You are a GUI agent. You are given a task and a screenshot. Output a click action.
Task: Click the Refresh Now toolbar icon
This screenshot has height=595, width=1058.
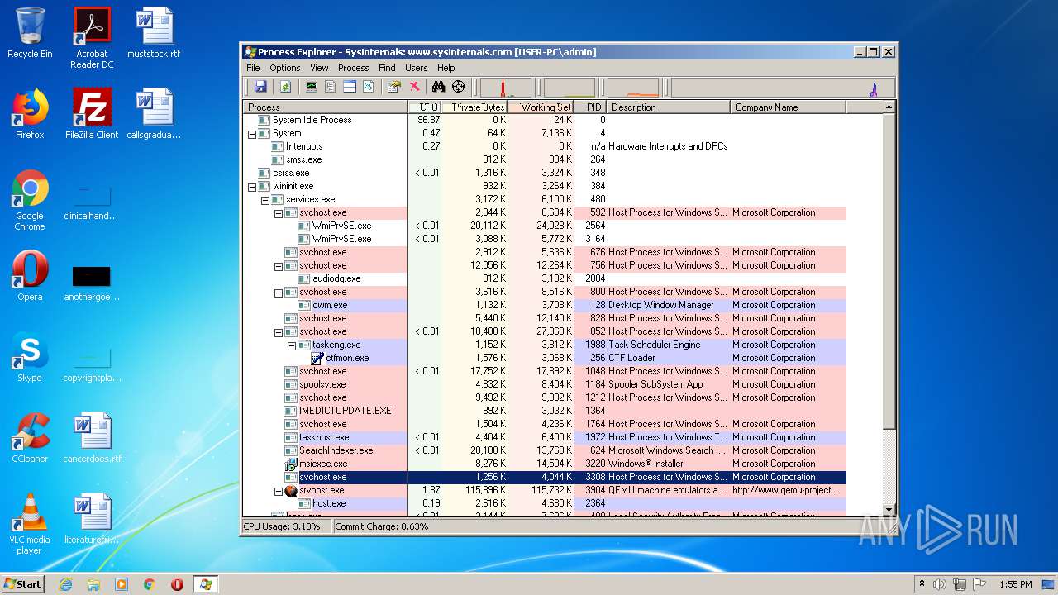point(285,87)
